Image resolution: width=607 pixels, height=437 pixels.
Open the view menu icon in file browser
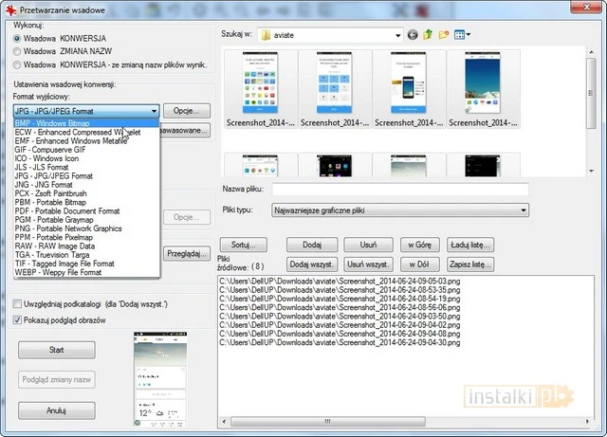[x=461, y=35]
